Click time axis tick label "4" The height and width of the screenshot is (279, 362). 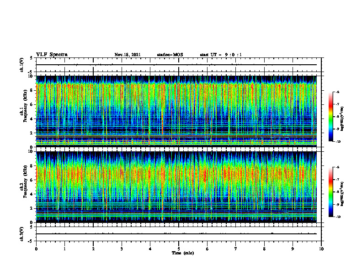[150, 249]
